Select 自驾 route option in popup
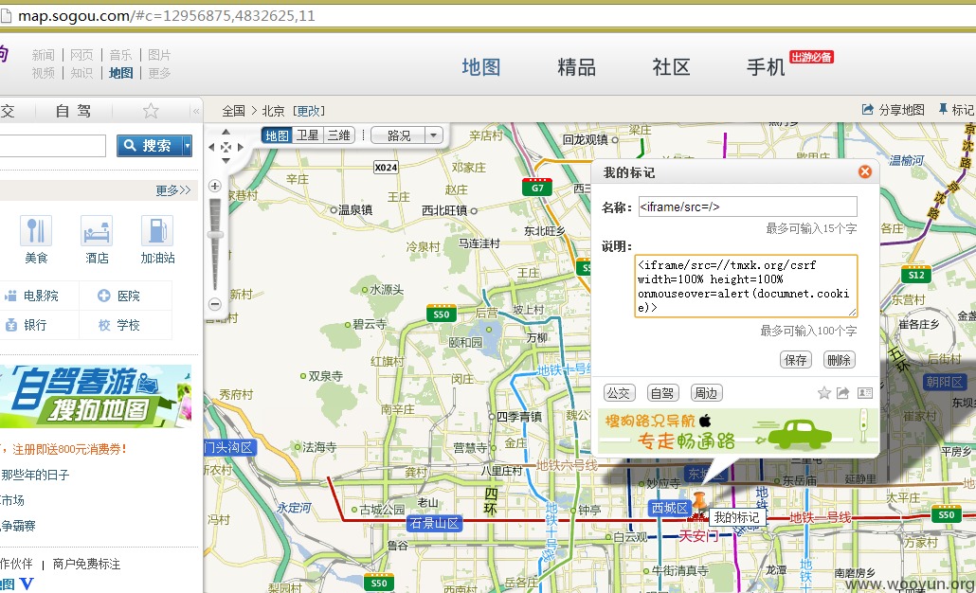976x593 pixels. tap(662, 392)
